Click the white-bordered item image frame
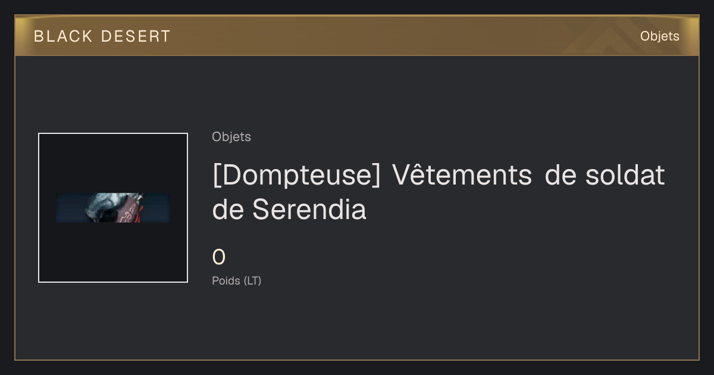714x375 pixels. pyautogui.click(x=113, y=208)
